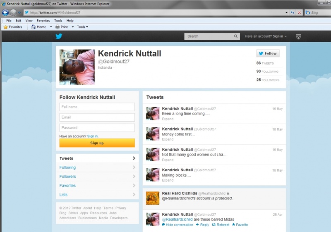Screen dimensions: 331x232
Task: Click the chevron on the Lists row
Action: point(134,194)
